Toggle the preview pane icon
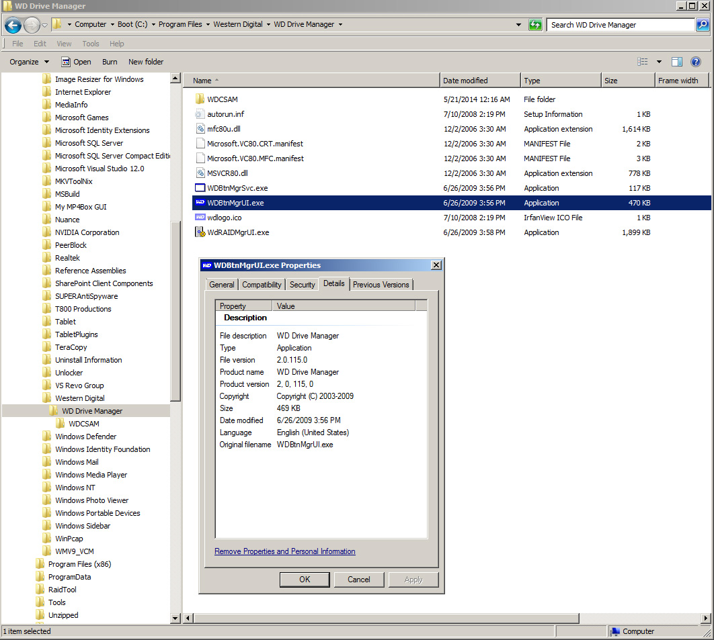714x640 pixels. click(677, 61)
